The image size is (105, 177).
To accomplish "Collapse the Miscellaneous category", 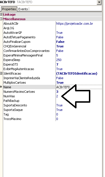I will 1,19.
